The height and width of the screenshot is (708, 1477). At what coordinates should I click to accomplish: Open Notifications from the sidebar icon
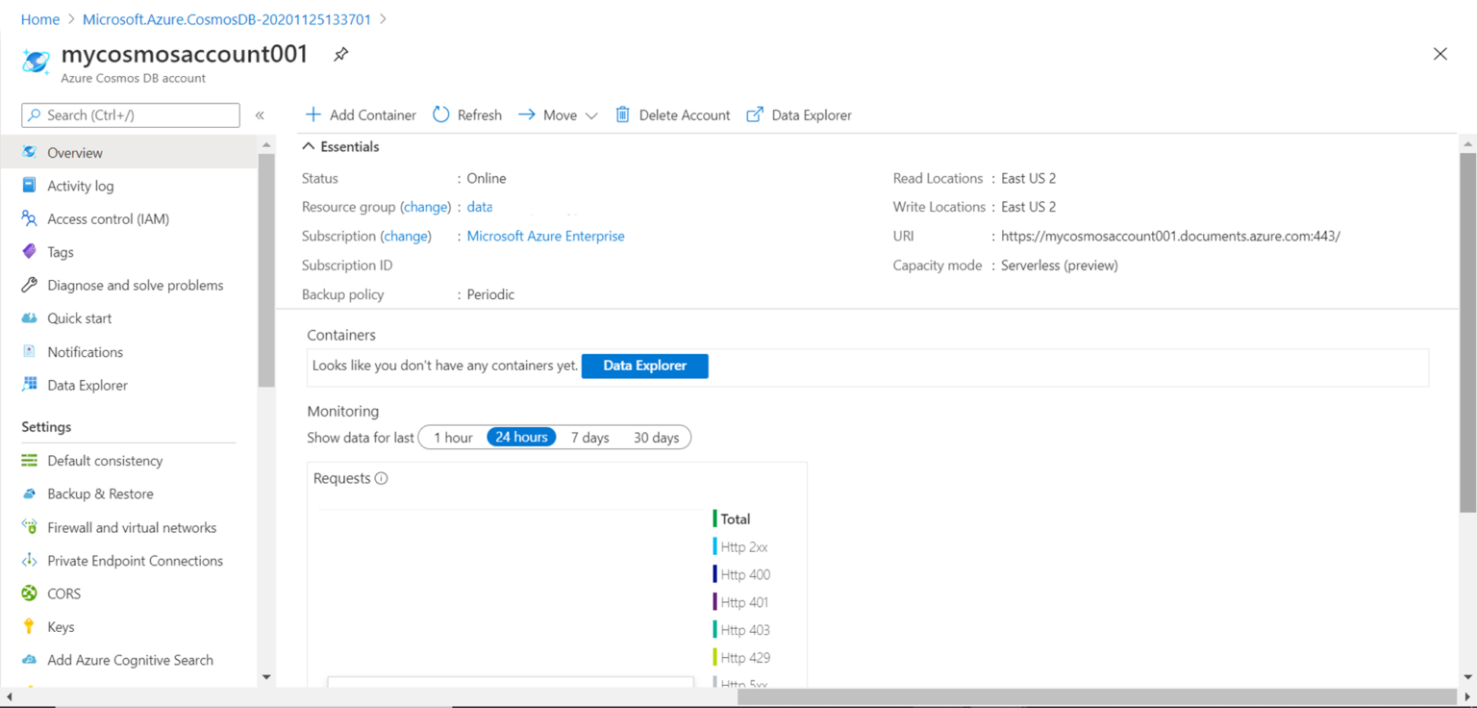(x=31, y=351)
